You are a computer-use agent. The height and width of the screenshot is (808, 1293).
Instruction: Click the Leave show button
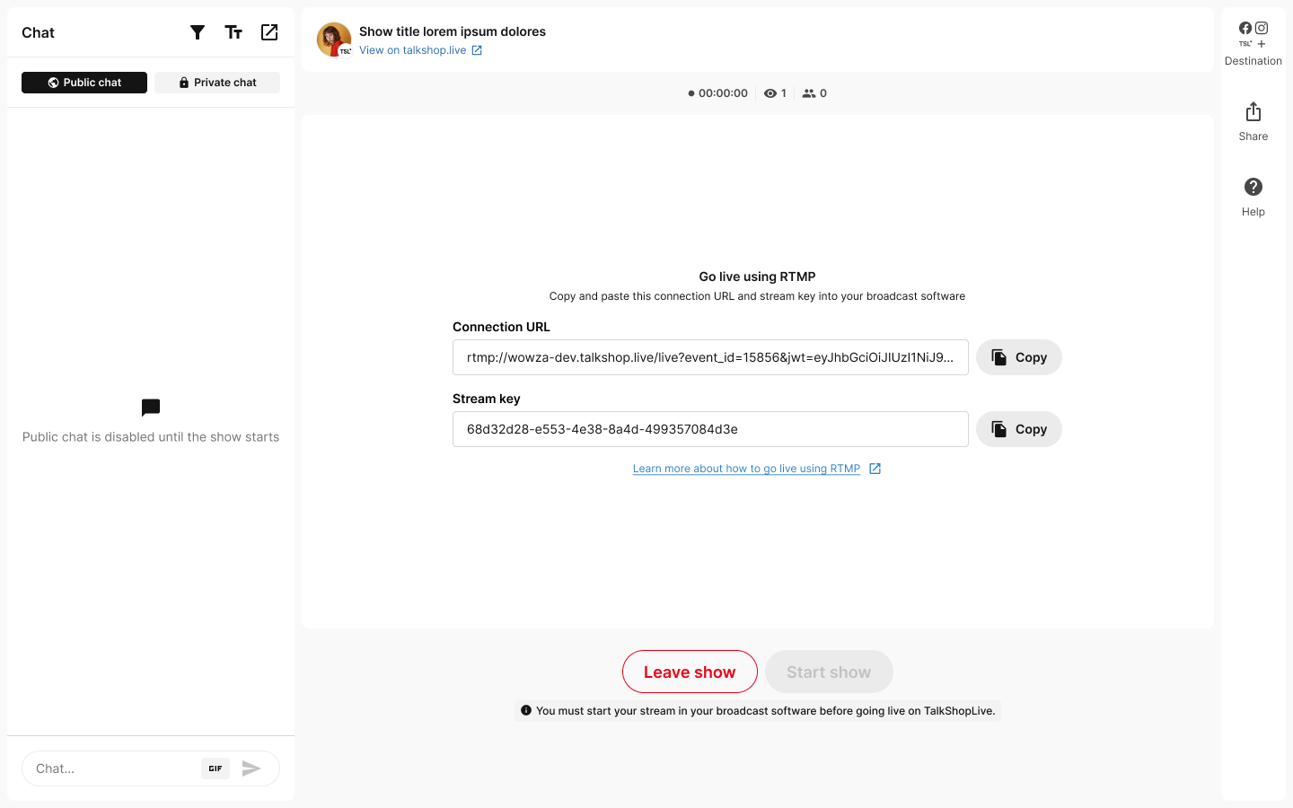pyautogui.click(x=690, y=672)
